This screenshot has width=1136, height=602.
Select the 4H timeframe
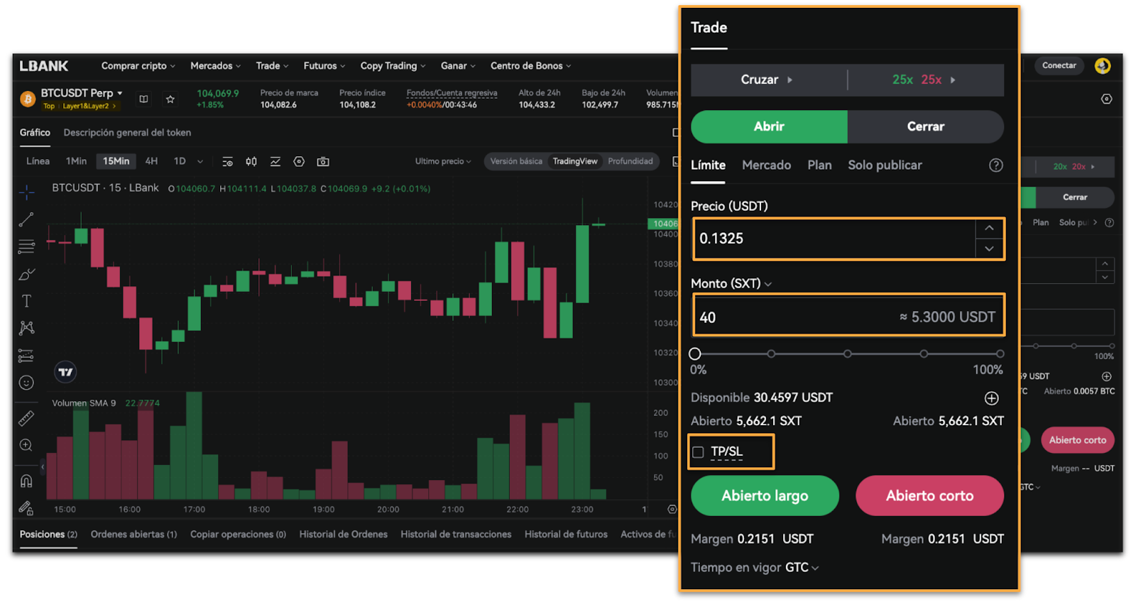151,162
